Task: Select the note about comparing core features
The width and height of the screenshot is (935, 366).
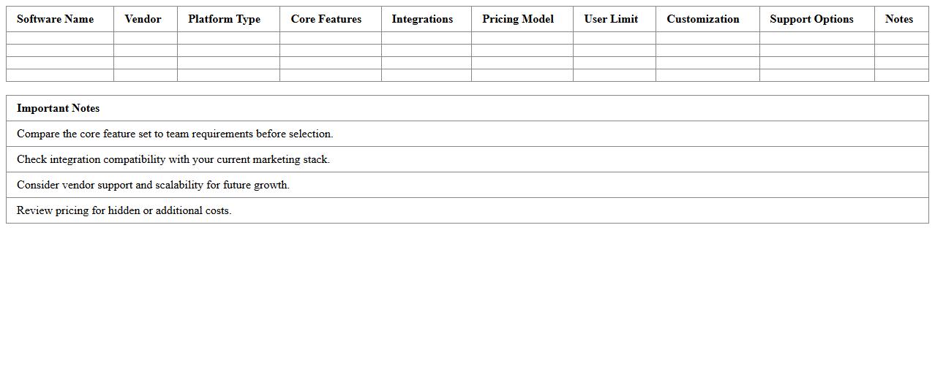Action: click(x=175, y=134)
